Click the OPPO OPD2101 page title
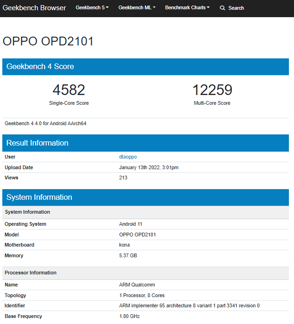The height and width of the screenshot is (324, 294). pyautogui.click(x=48, y=41)
